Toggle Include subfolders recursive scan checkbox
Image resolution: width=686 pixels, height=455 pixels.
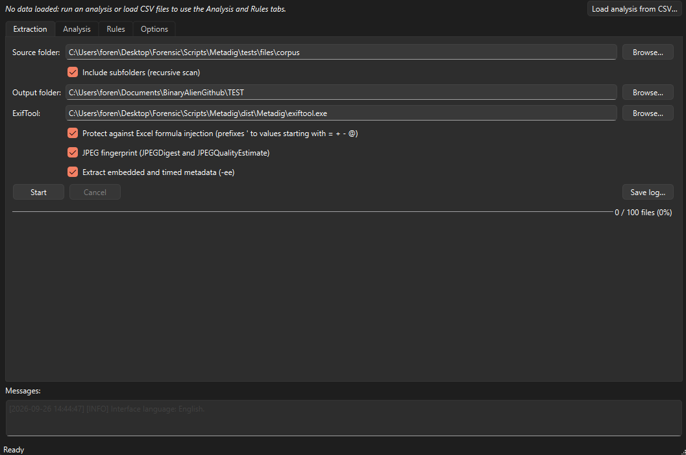coord(73,72)
